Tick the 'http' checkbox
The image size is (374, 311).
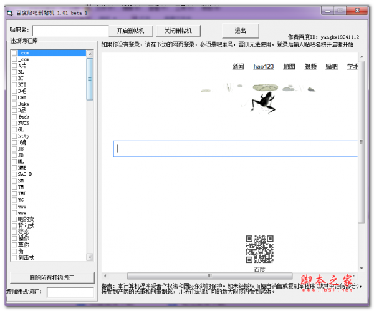[14, 136]
